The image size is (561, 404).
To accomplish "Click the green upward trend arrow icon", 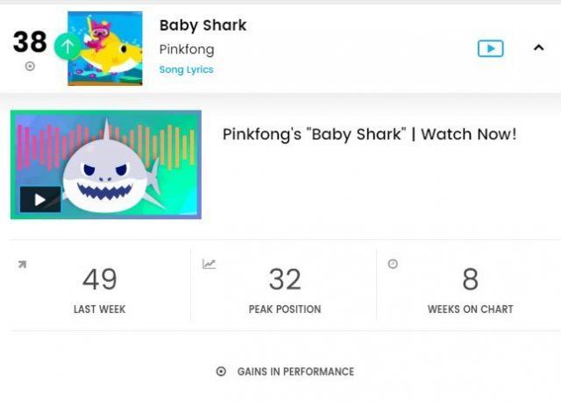I will pyautogui.click(x=67, y=46).
